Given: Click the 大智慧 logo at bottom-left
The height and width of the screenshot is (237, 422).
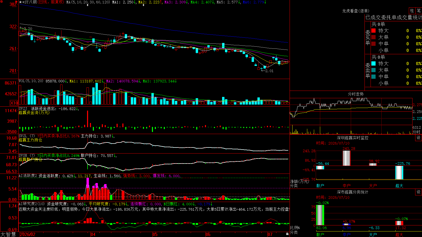Looking at the screenshot, I should click(8, 234).
